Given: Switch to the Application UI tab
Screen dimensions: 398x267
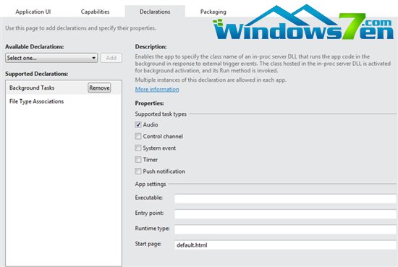Looking at the screenshot, I should tap(33, 12).
